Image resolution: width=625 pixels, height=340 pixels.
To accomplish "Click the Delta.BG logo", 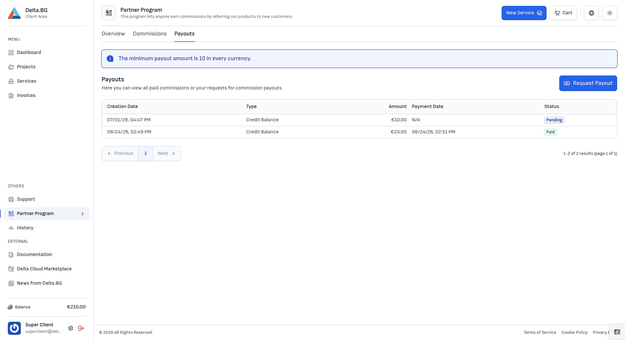I will [14, 13].
